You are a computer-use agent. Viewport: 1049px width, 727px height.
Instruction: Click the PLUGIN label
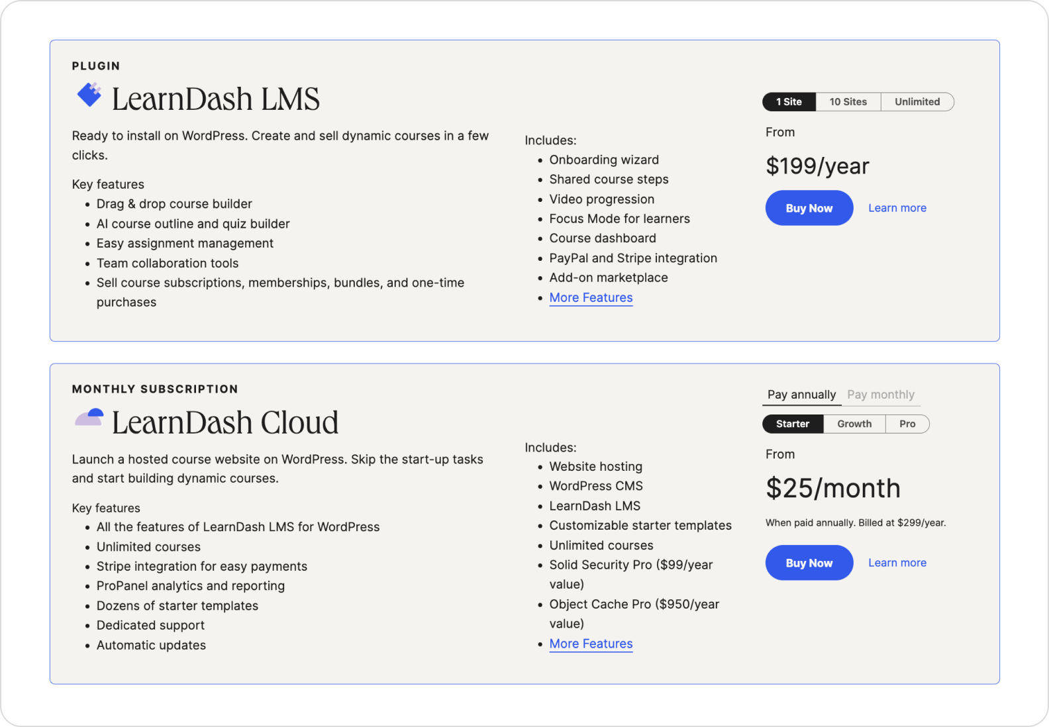96,66
